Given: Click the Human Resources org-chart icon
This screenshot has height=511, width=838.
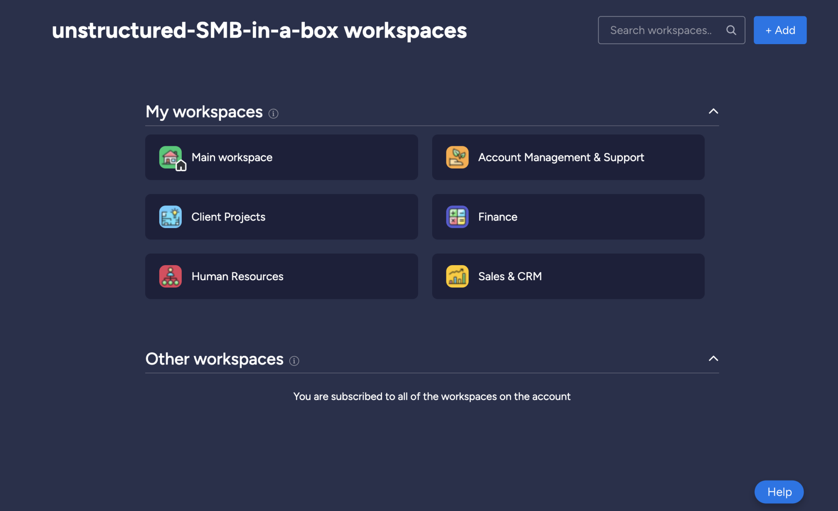Looking at the screenshot, I should pos(170,276).
